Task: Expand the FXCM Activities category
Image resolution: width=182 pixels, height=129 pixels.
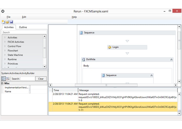Action: (x=5, y=42)
